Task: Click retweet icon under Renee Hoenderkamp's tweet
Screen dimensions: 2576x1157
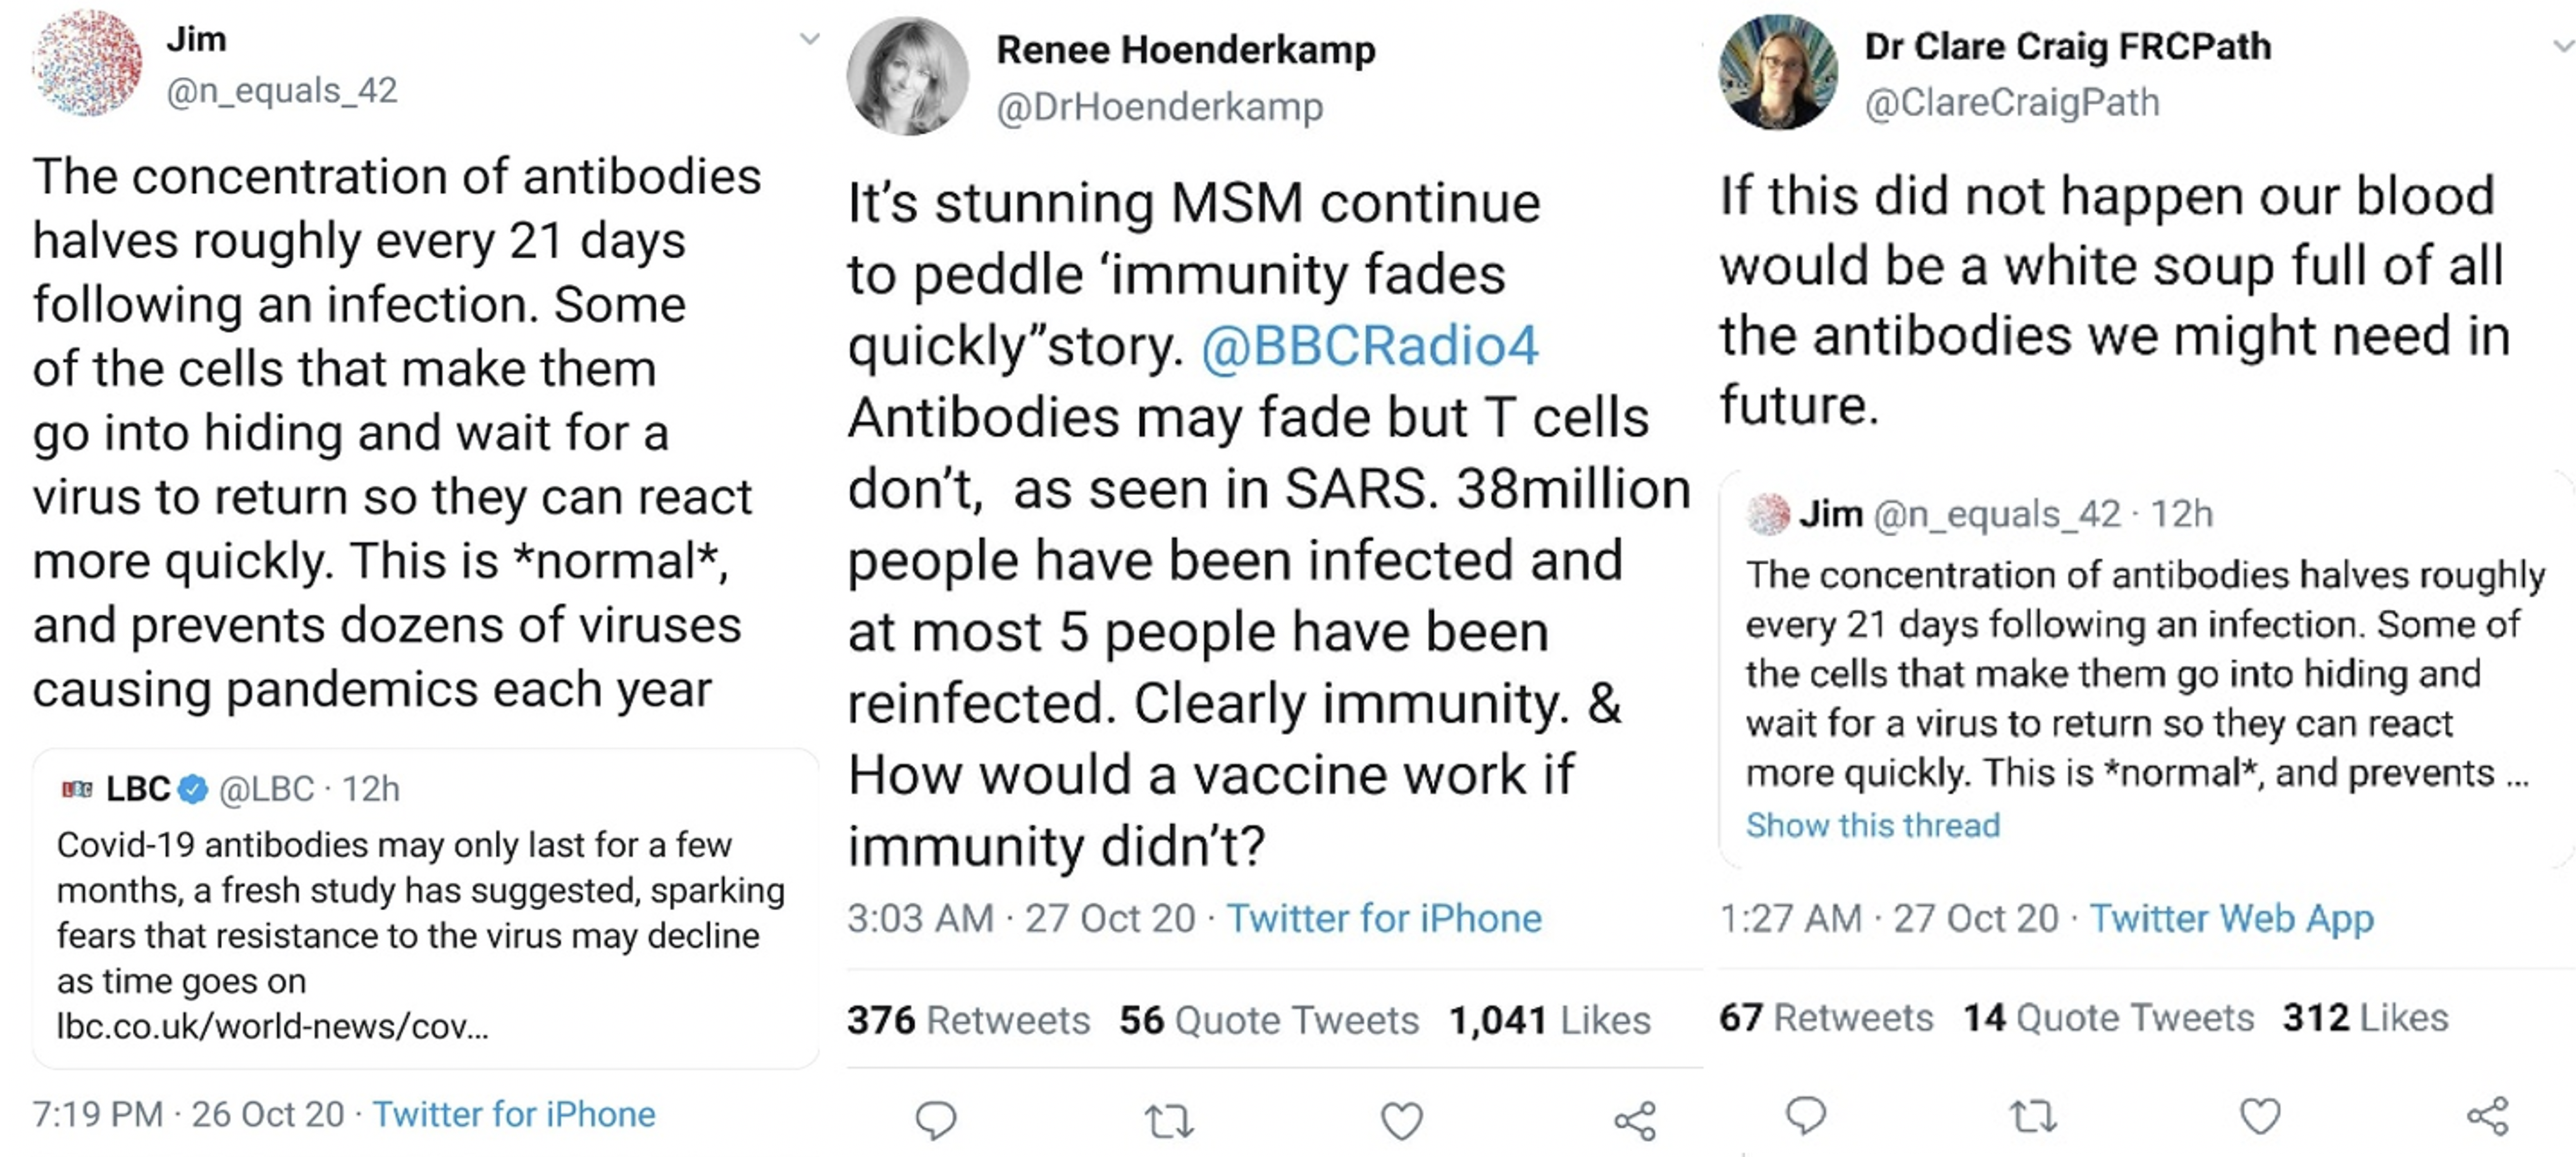Action: tap(1168, 1120)
